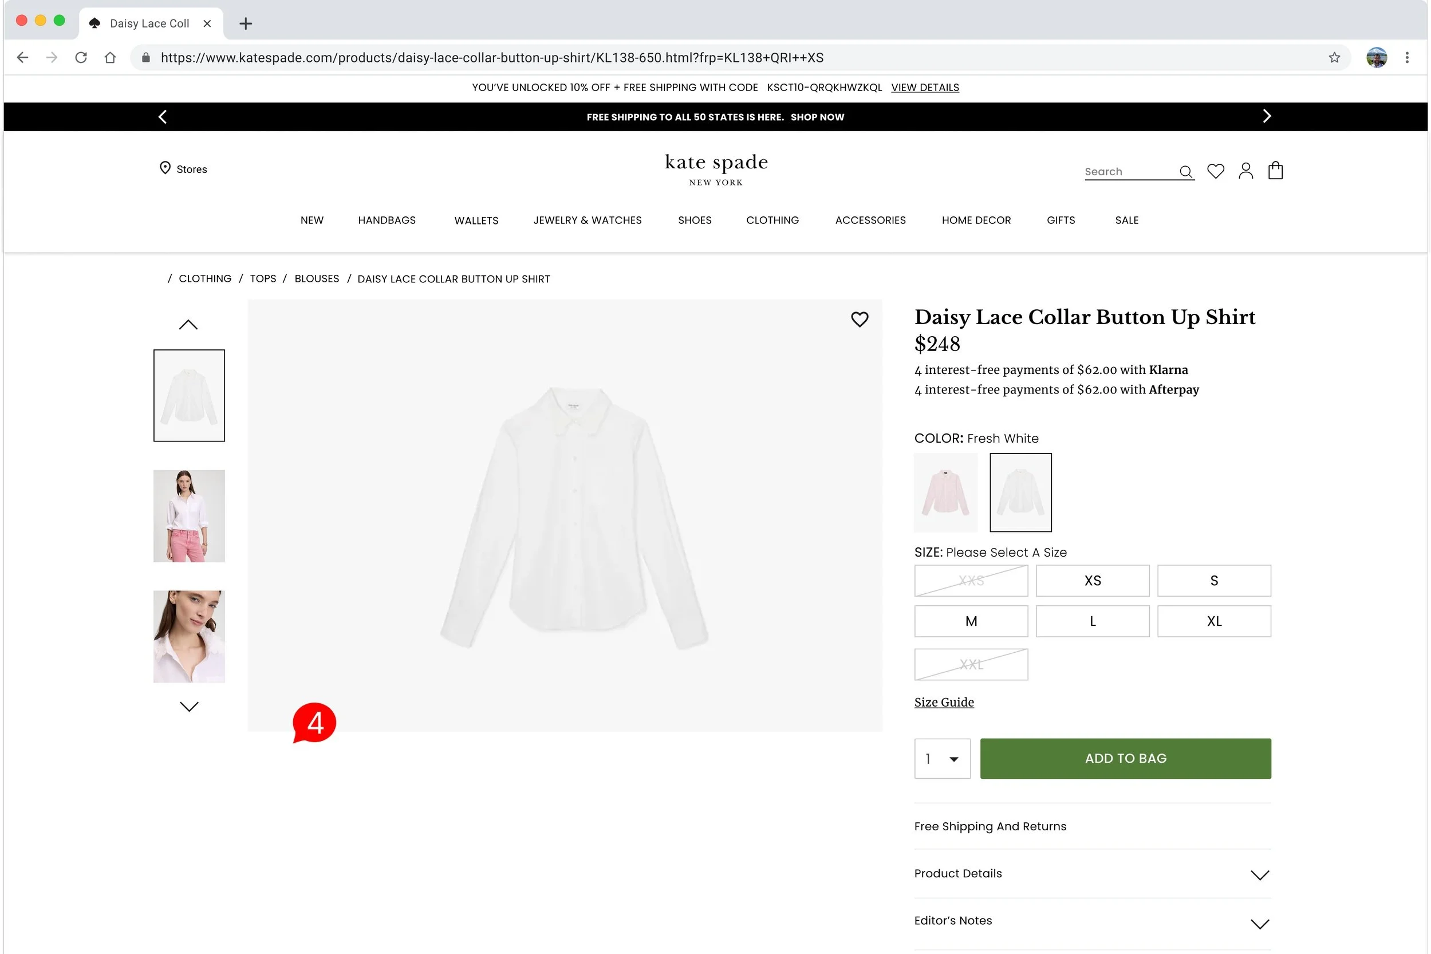Screen dimensions: 1431x954
Task: Click the account profile icon
Action: [1245, 171]
